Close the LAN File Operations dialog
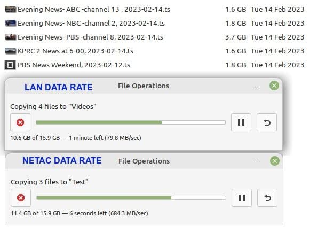The width and height of the screenshot is (310, 233). pyautogui.click(x=274, y=86)
